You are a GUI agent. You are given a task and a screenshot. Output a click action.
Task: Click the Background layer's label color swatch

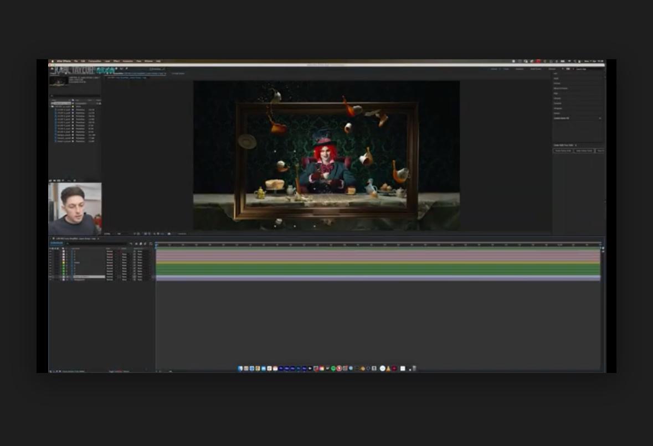click(x=64, y=279)
